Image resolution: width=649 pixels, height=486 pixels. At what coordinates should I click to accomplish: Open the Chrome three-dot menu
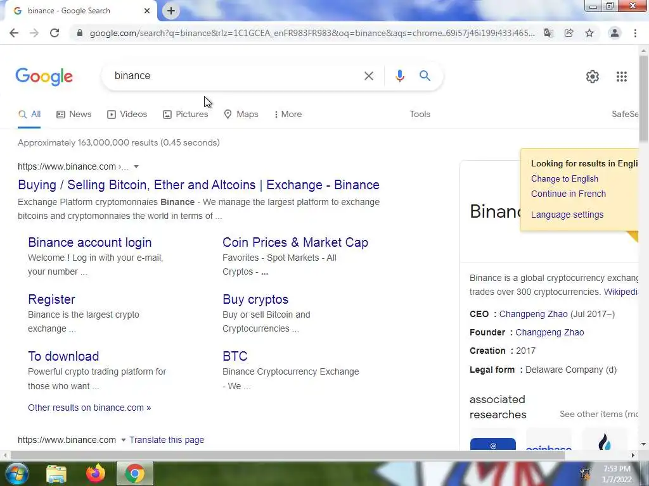(635, 33)
